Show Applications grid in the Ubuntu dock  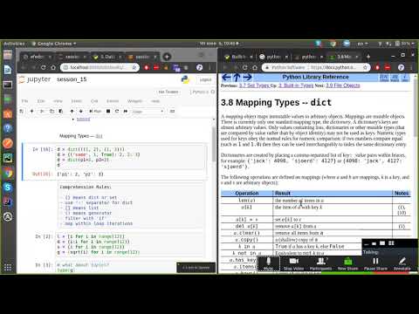click(x=8, y=267)
